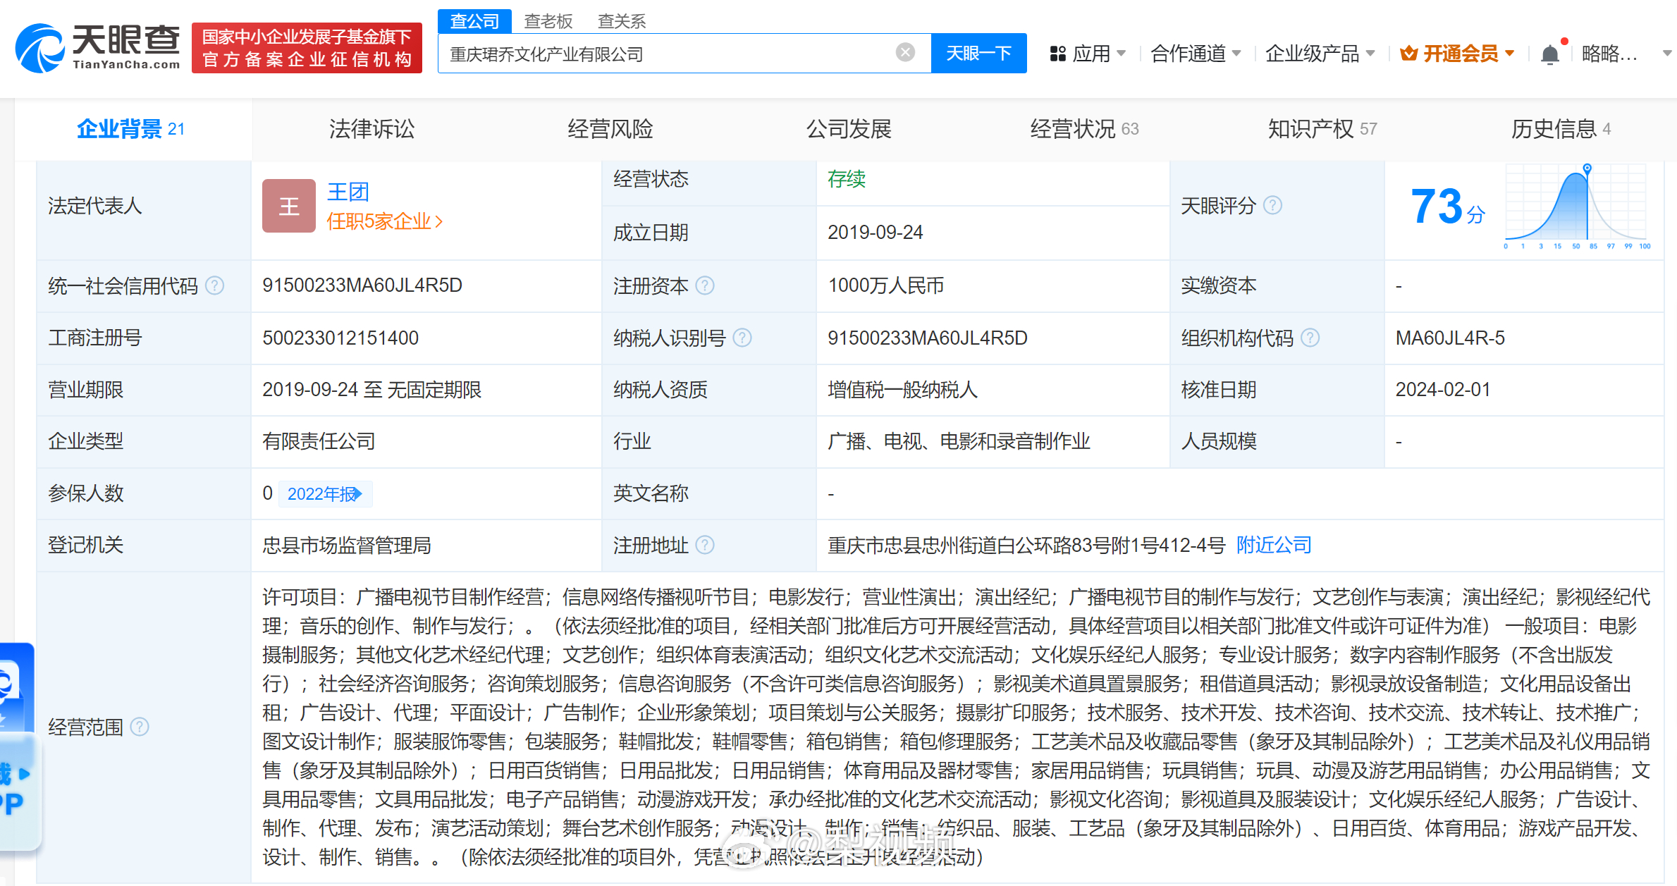The image size is (1677, 886).
Task: Click the TianYanCha logo
Action: 97,48
